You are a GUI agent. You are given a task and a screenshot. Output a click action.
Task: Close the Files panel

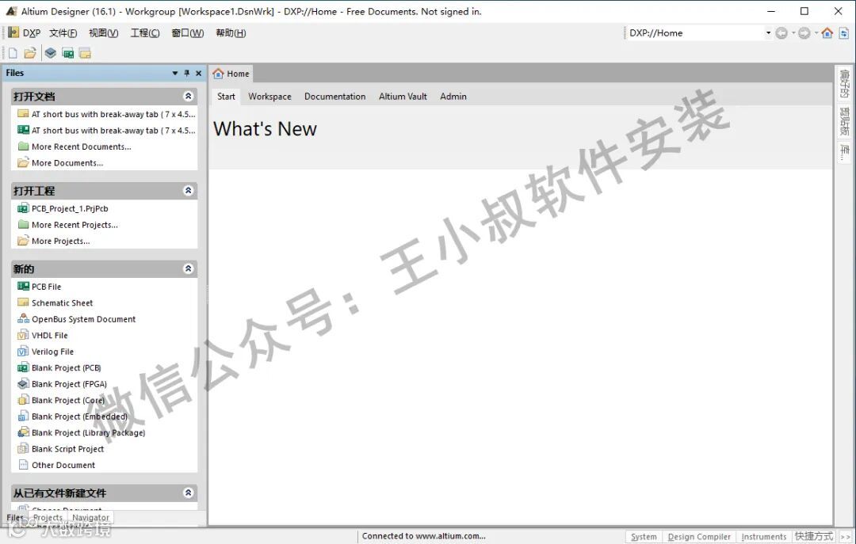199,73
